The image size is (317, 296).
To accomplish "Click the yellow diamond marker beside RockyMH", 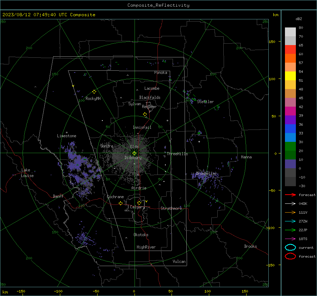I will 94,92.
